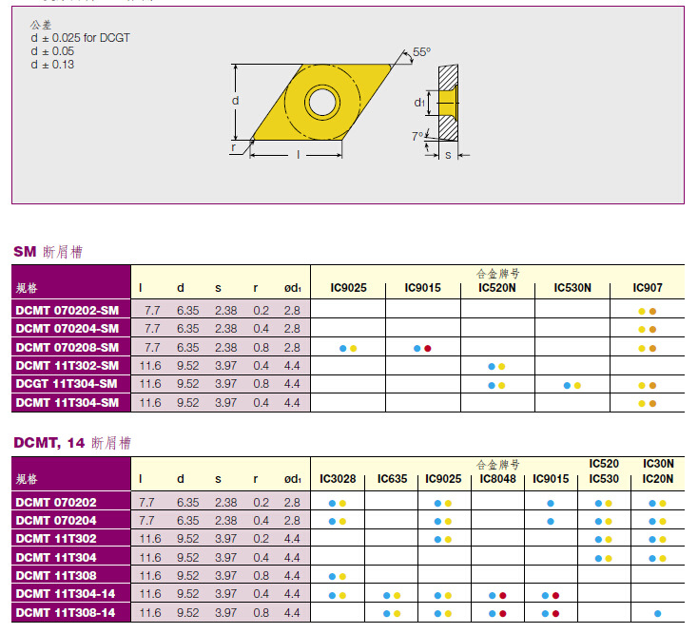
Task: Select the 'DCMT 070202-SM' row label
Action: (68, 311)
